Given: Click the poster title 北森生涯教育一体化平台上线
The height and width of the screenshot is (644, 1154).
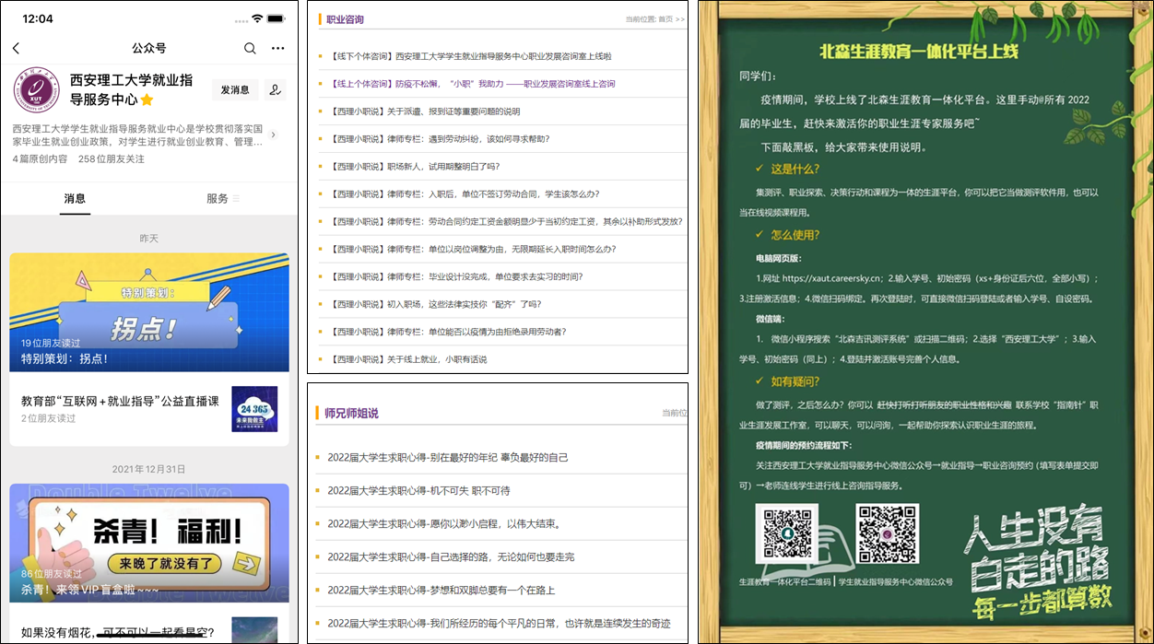Looking at the screenshot, I should tap(918, 52).
